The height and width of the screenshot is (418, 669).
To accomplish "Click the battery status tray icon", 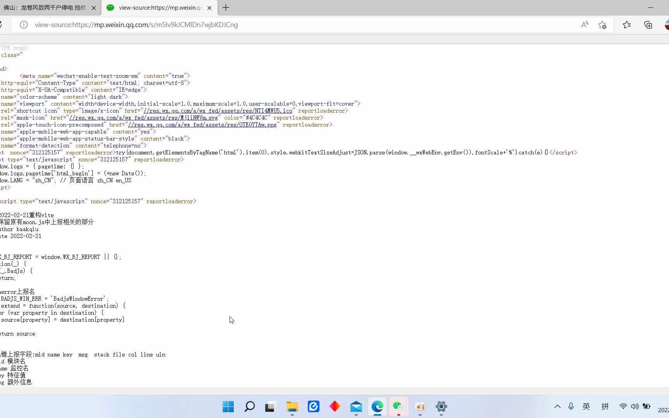I will click(x=647, y=406).
